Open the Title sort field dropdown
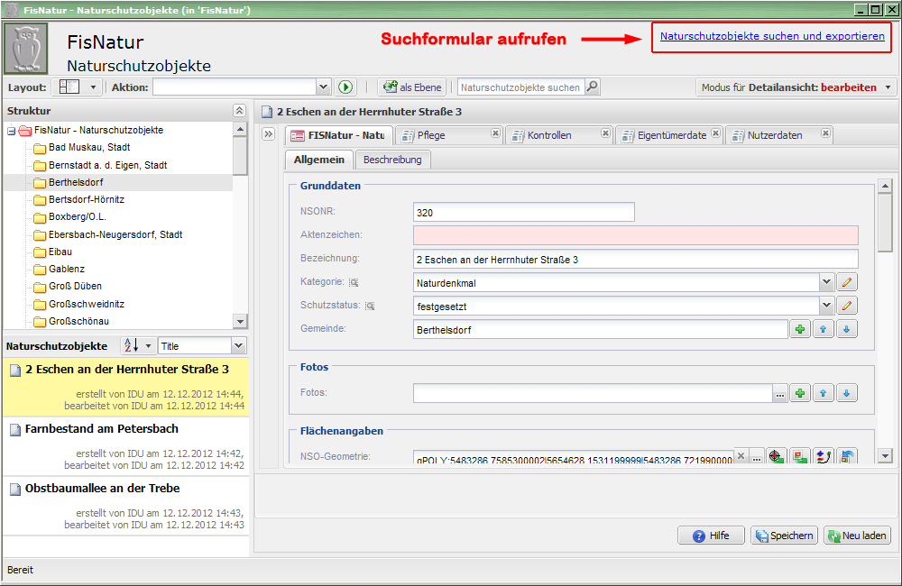 click(x=238, y=345)
